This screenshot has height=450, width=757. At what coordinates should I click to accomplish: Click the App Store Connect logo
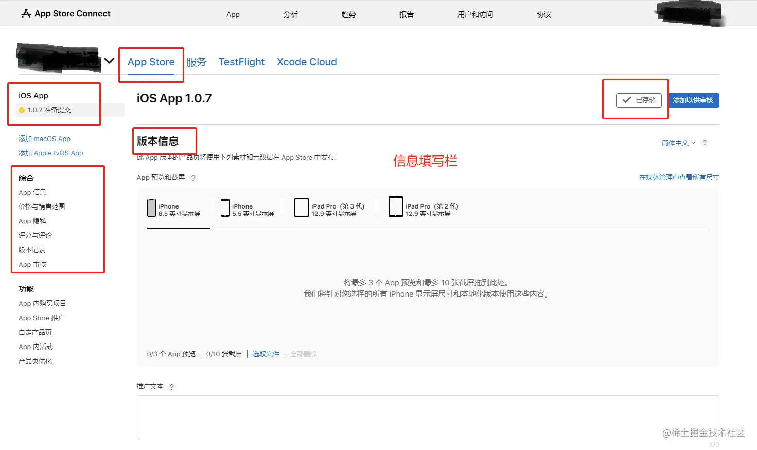coord(66,13)
